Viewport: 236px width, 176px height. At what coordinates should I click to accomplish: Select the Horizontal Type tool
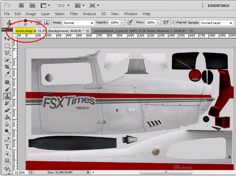click(7, 146)
